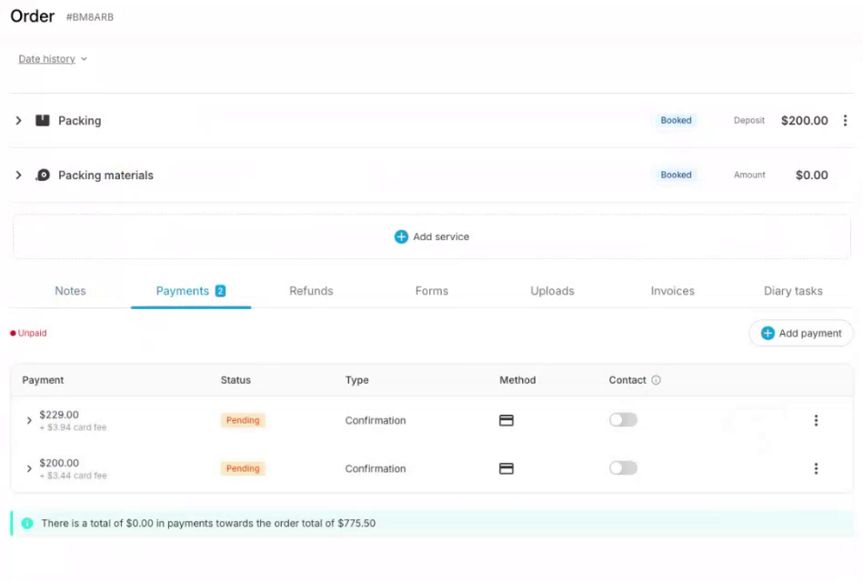
Task: Open options menu for the $229.00 payment
Action: click(816, 421)
